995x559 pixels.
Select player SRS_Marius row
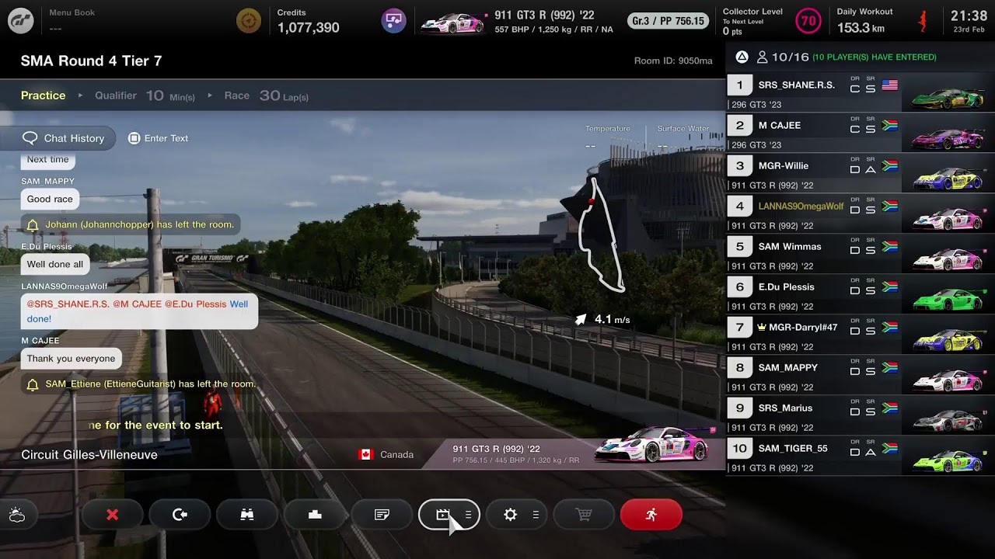pyautogui.click(x=861, y=415)
